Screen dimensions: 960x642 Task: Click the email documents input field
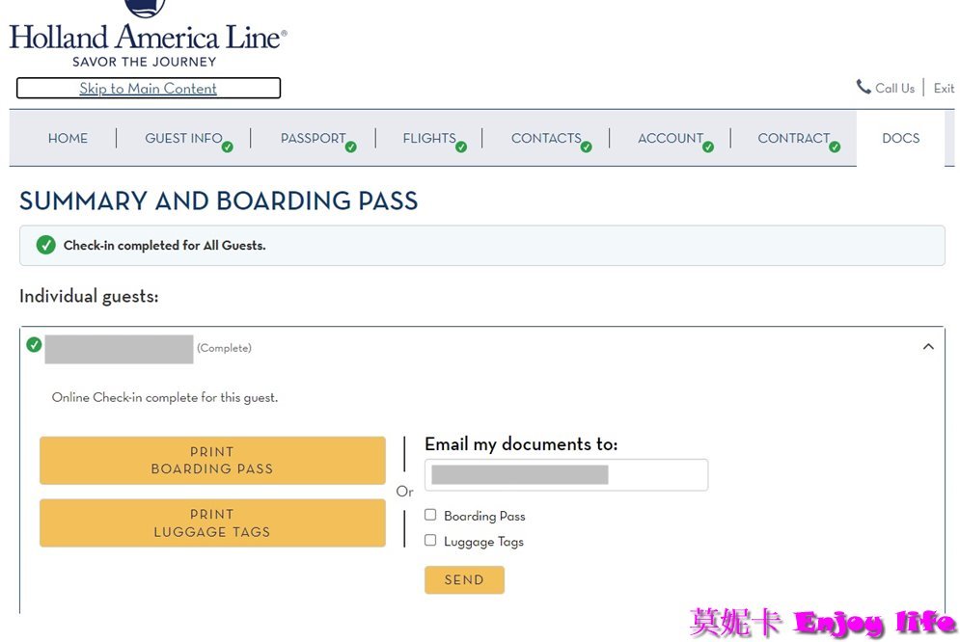[565, 474]
